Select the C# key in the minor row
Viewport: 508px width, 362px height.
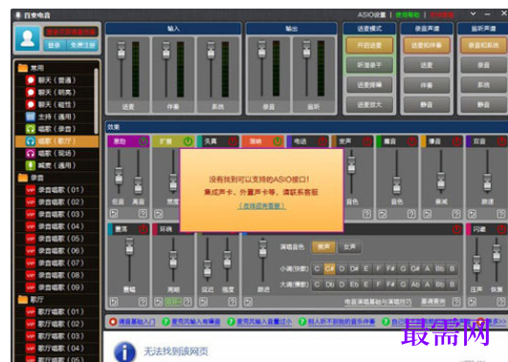tap(329, 268)
